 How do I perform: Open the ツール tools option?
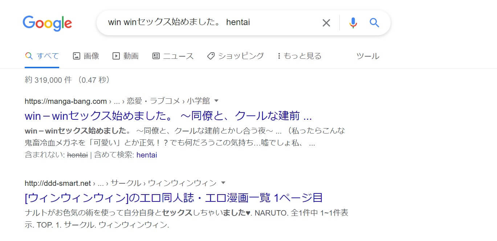tap(368, 56)
